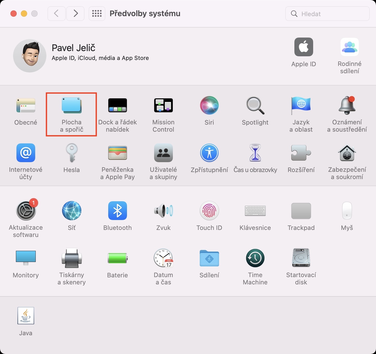Go back with the left chevron button
376x354 pixels.
(56, 14)
